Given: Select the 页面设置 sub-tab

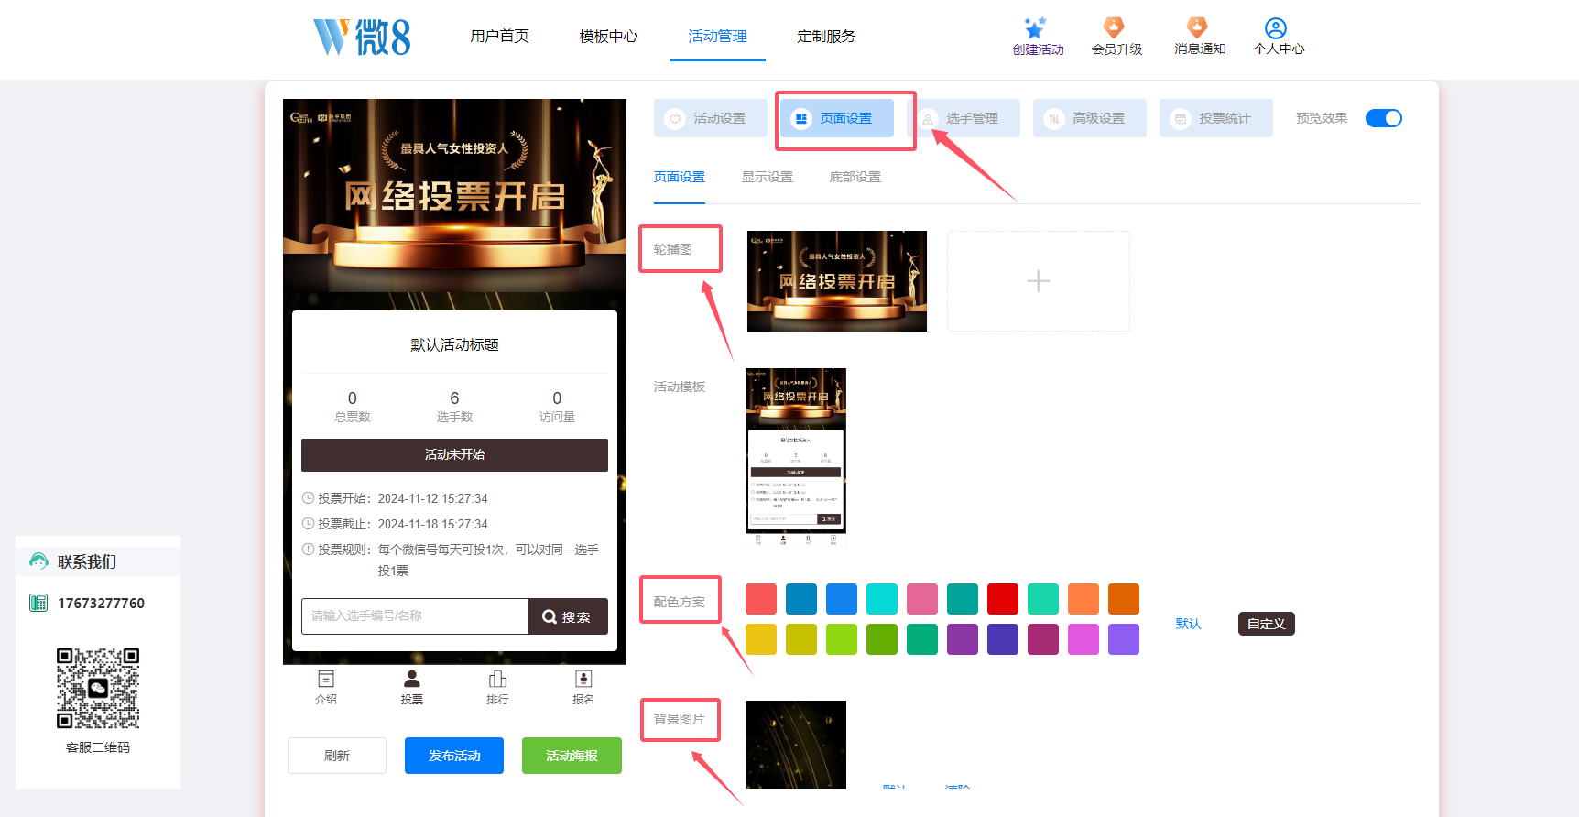Looking at the screenshot, I should click(680, 177).
